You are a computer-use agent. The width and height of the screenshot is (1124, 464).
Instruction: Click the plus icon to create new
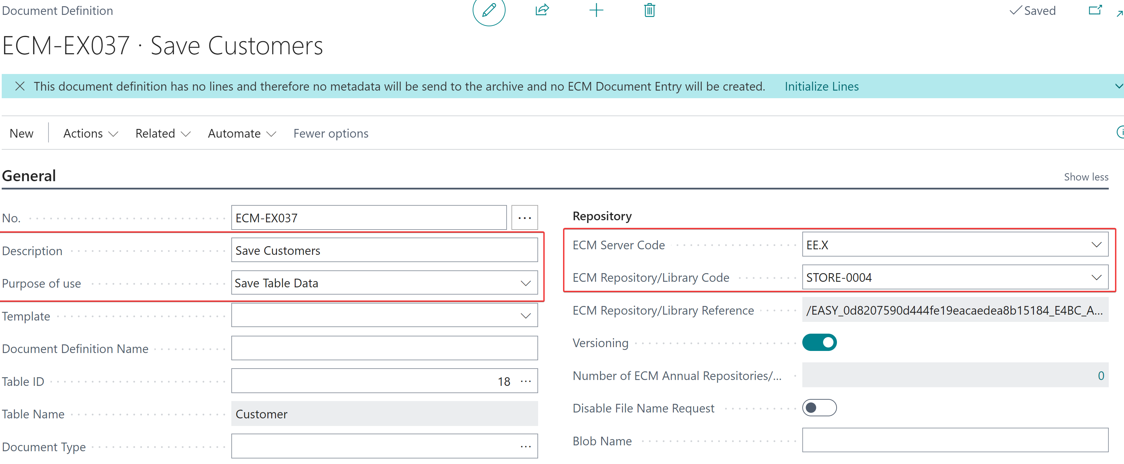coord(596,10)
